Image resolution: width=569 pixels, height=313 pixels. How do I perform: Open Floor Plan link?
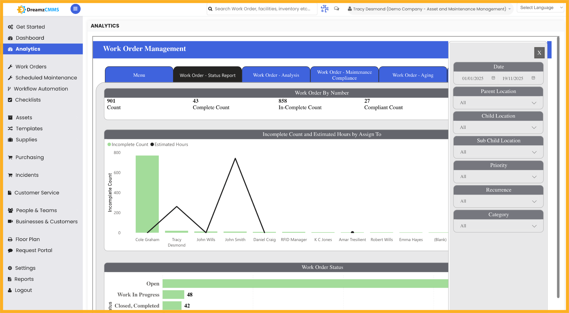tap(28, 239)
